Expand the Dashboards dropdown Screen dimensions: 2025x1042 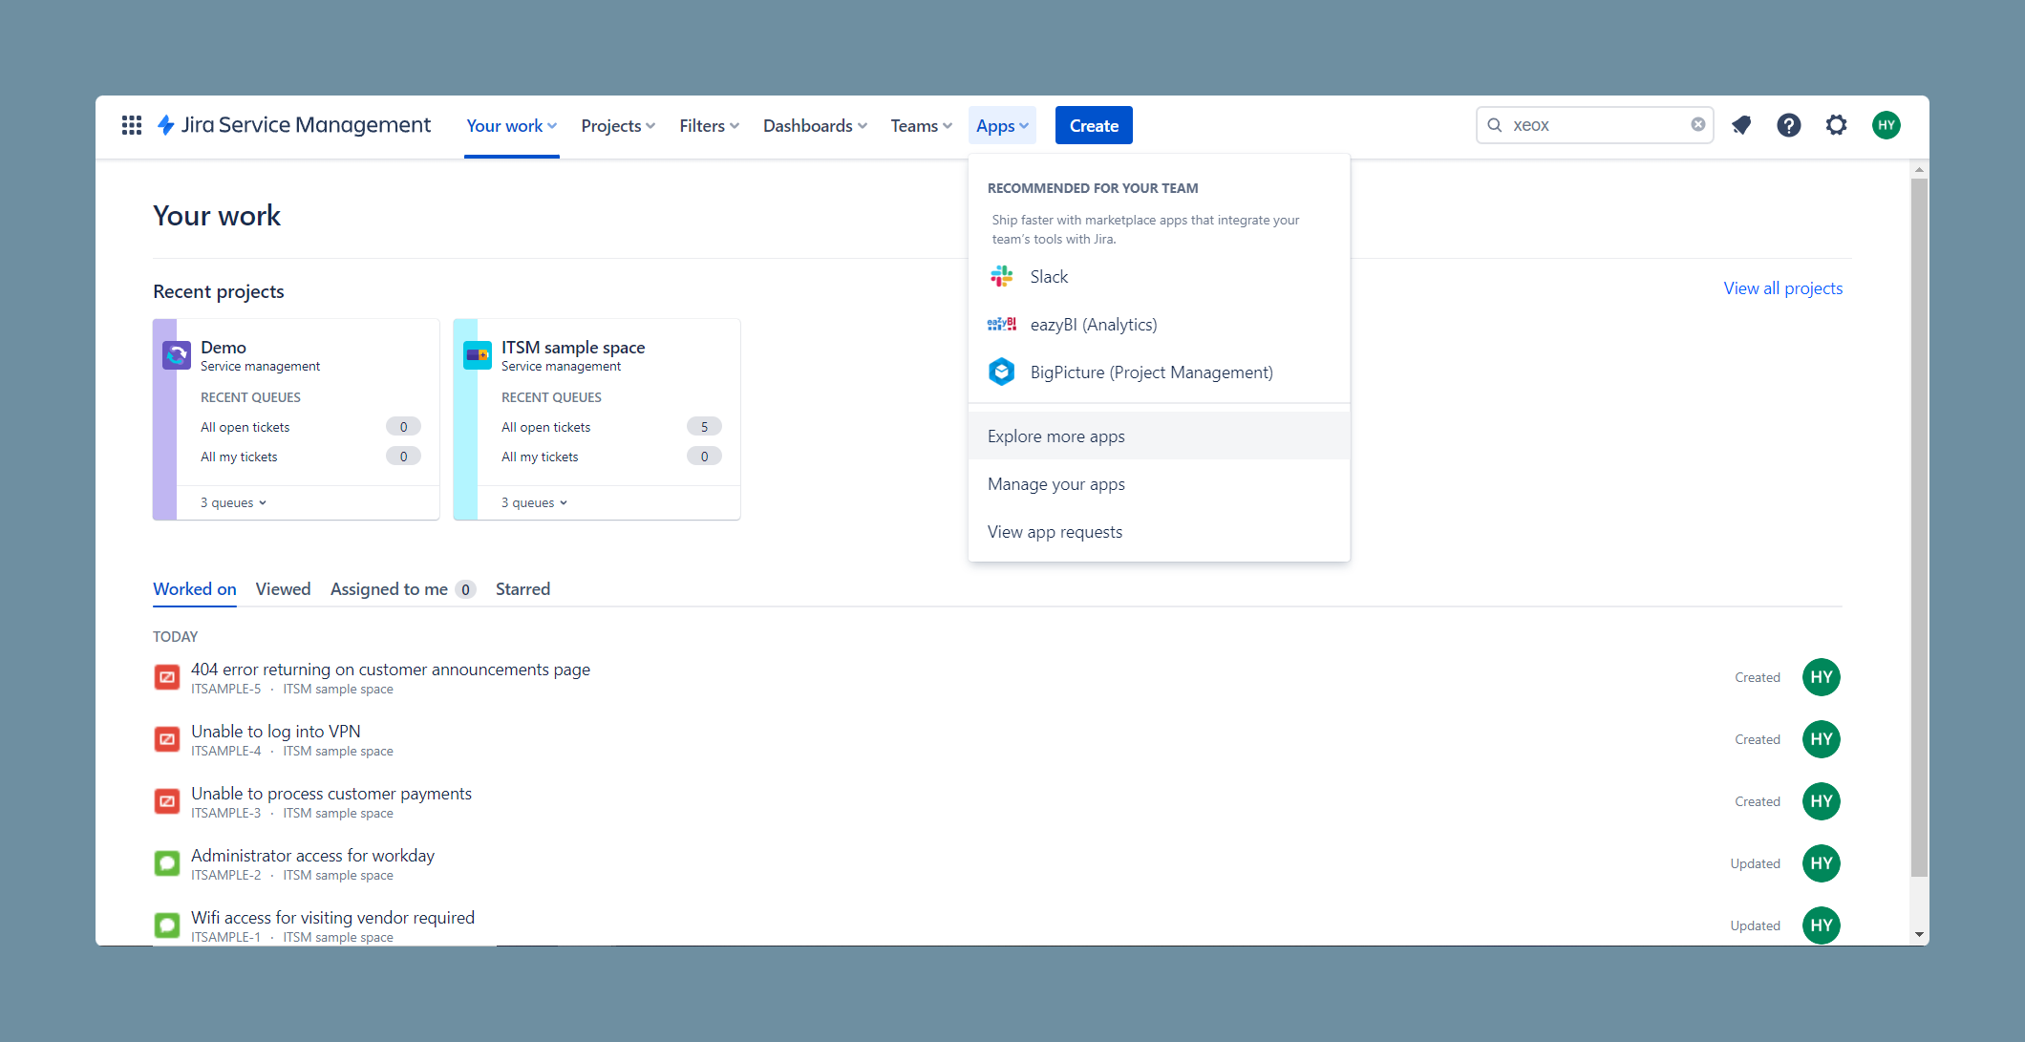(x=815, y=126)
